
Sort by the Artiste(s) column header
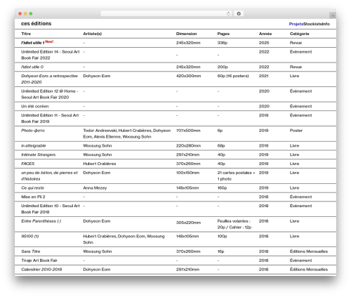(x=93, y=34)
